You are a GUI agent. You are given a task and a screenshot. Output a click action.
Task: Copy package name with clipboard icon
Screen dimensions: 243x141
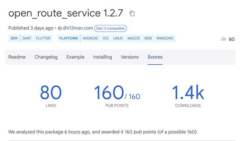(x=132, y=14)
